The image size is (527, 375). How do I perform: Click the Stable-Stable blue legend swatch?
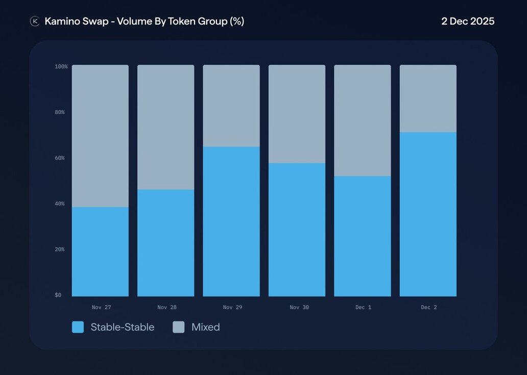point(78,327)
